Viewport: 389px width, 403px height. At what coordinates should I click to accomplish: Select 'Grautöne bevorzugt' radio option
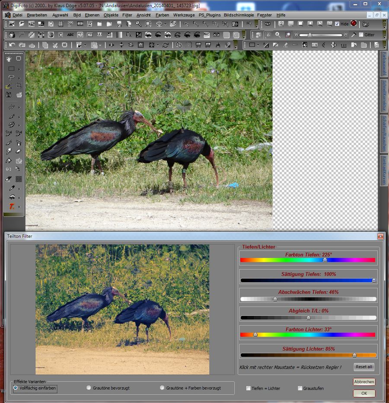tap(89, 388)
